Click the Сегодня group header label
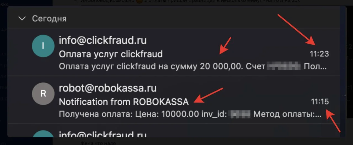The image size is (353, 145). (49, 19)
